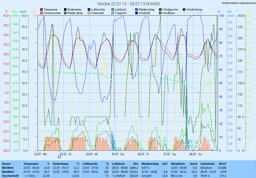Select the Windgeschw. legend color swatch
Viewport: 256px width, 178px height.
[160, 10]
